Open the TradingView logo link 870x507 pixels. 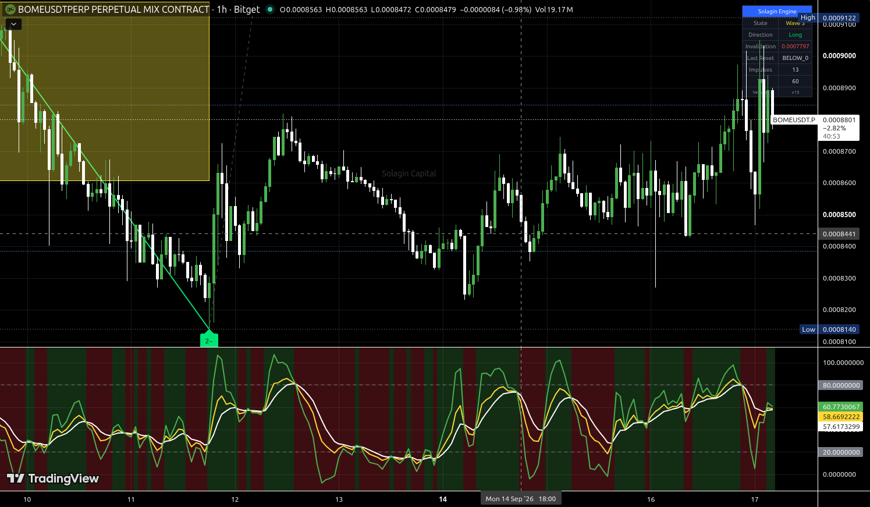tap(53, 478)
